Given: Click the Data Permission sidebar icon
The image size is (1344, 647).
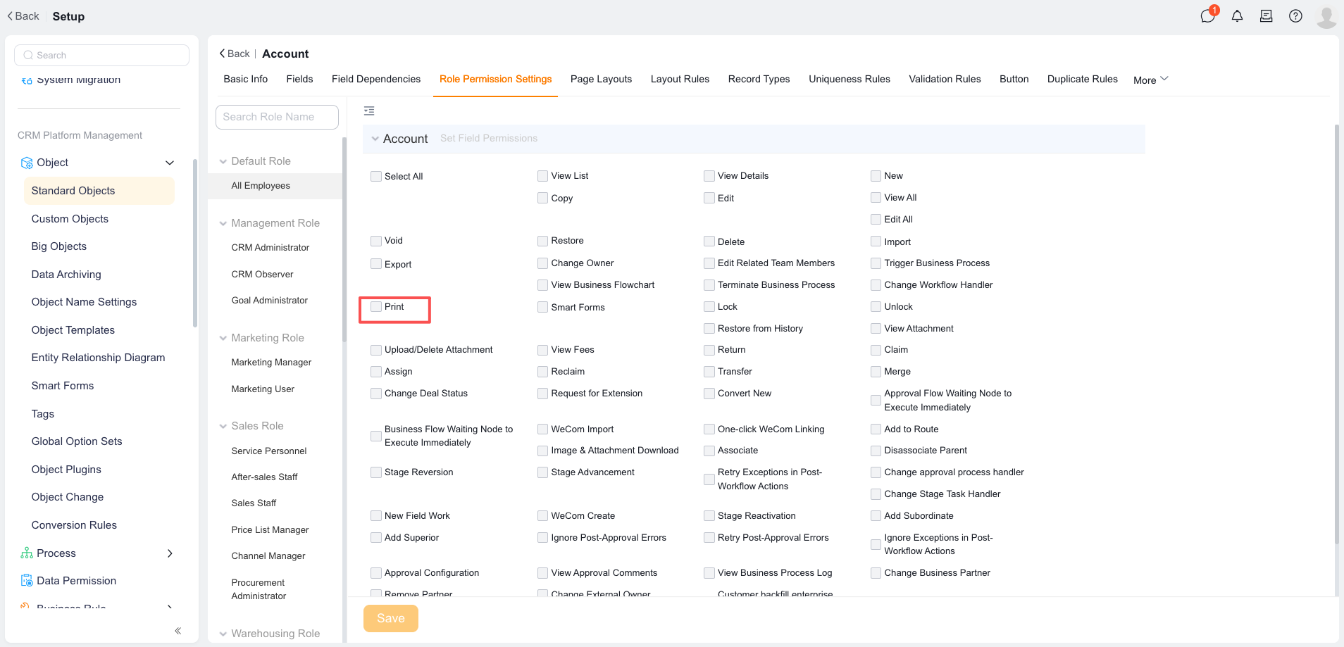Looking at the screenshot, I should [x=27, y=581].
